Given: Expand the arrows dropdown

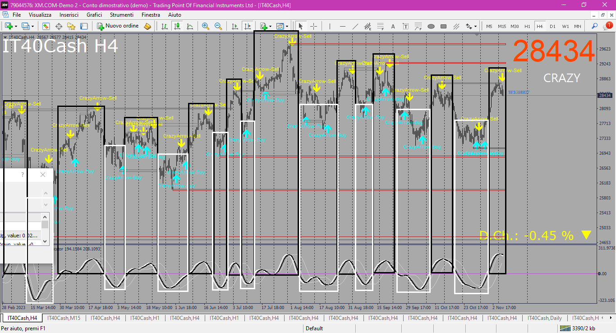Looking at the screenshot, I should (475, 26).
